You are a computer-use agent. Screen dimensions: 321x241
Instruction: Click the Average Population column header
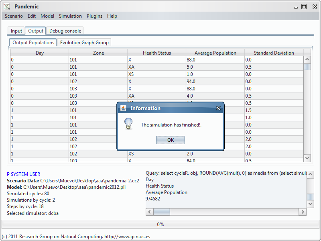[215, 53]
